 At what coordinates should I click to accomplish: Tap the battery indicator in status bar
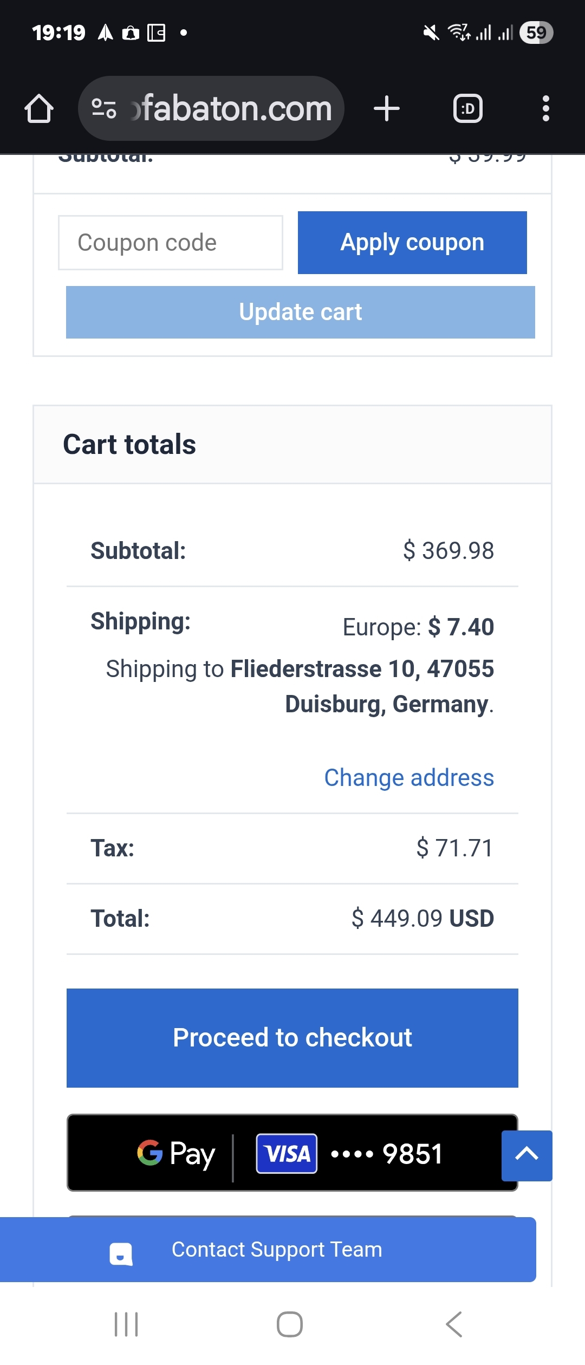pyautogui.click(x=536, y=32)
